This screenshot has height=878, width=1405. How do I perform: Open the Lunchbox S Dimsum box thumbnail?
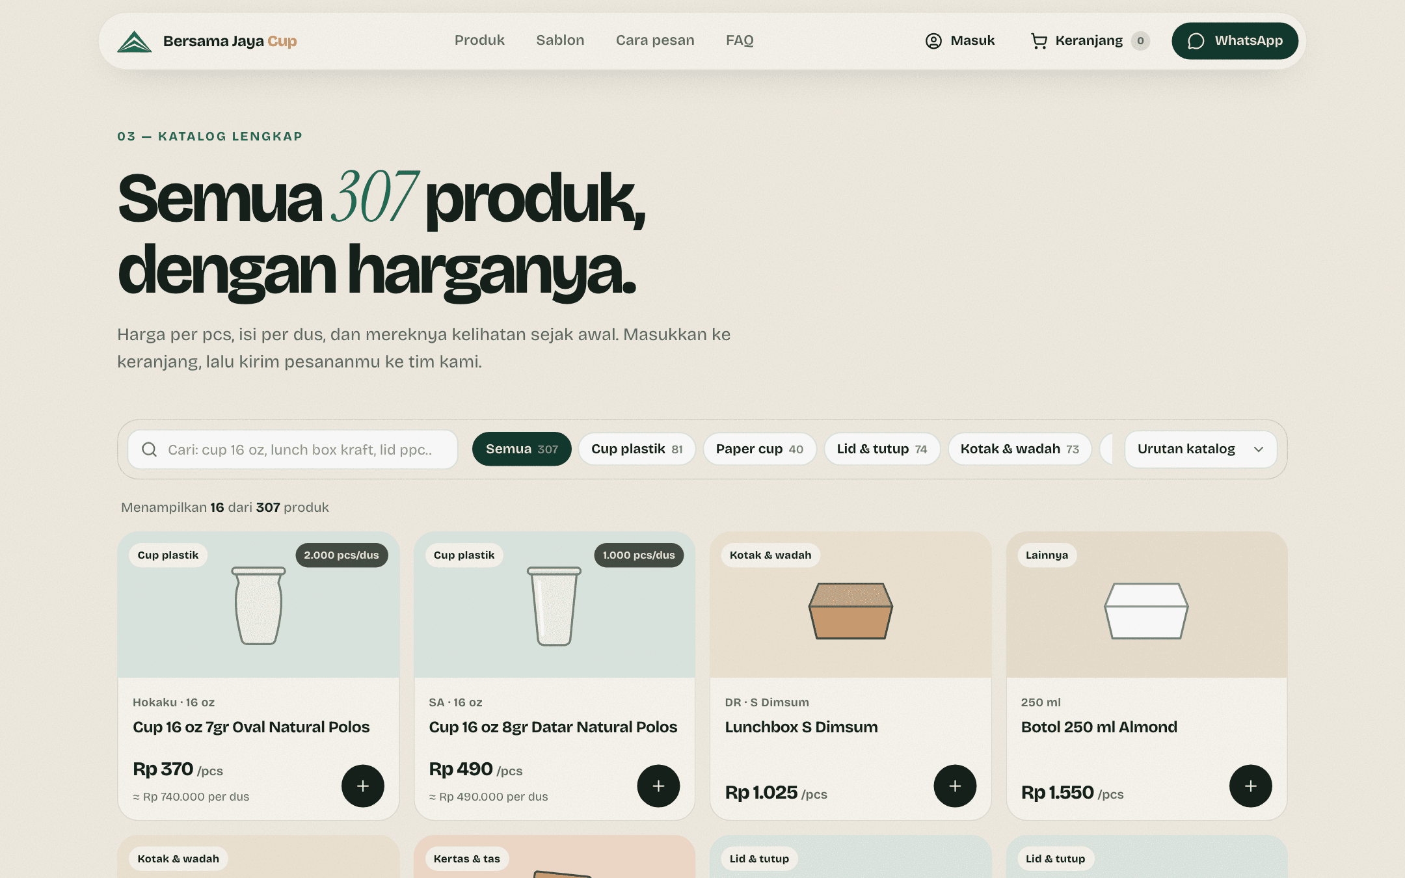pos(851,611)
